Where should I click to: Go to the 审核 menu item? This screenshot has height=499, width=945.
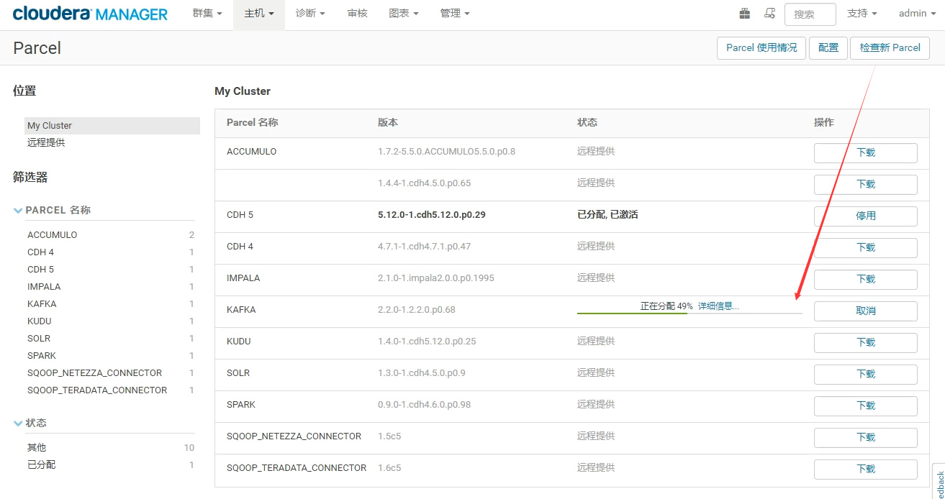[357, 14]
